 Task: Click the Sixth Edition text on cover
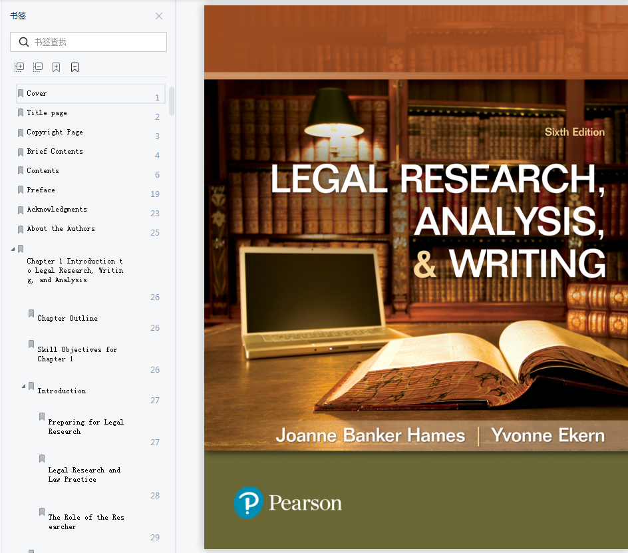(x=575, y=132)
